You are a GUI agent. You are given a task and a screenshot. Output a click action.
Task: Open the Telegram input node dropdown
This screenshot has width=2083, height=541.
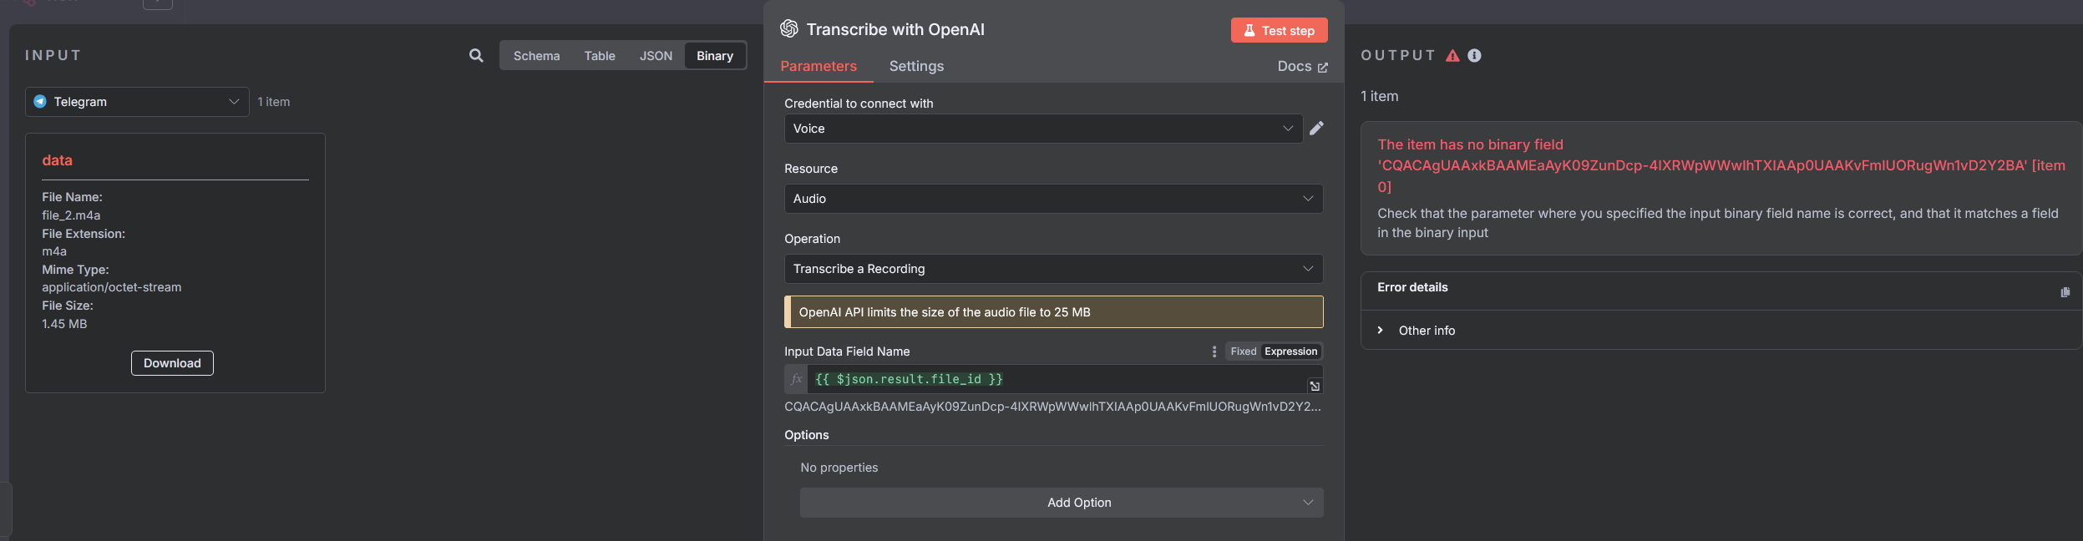click(137, 102)
